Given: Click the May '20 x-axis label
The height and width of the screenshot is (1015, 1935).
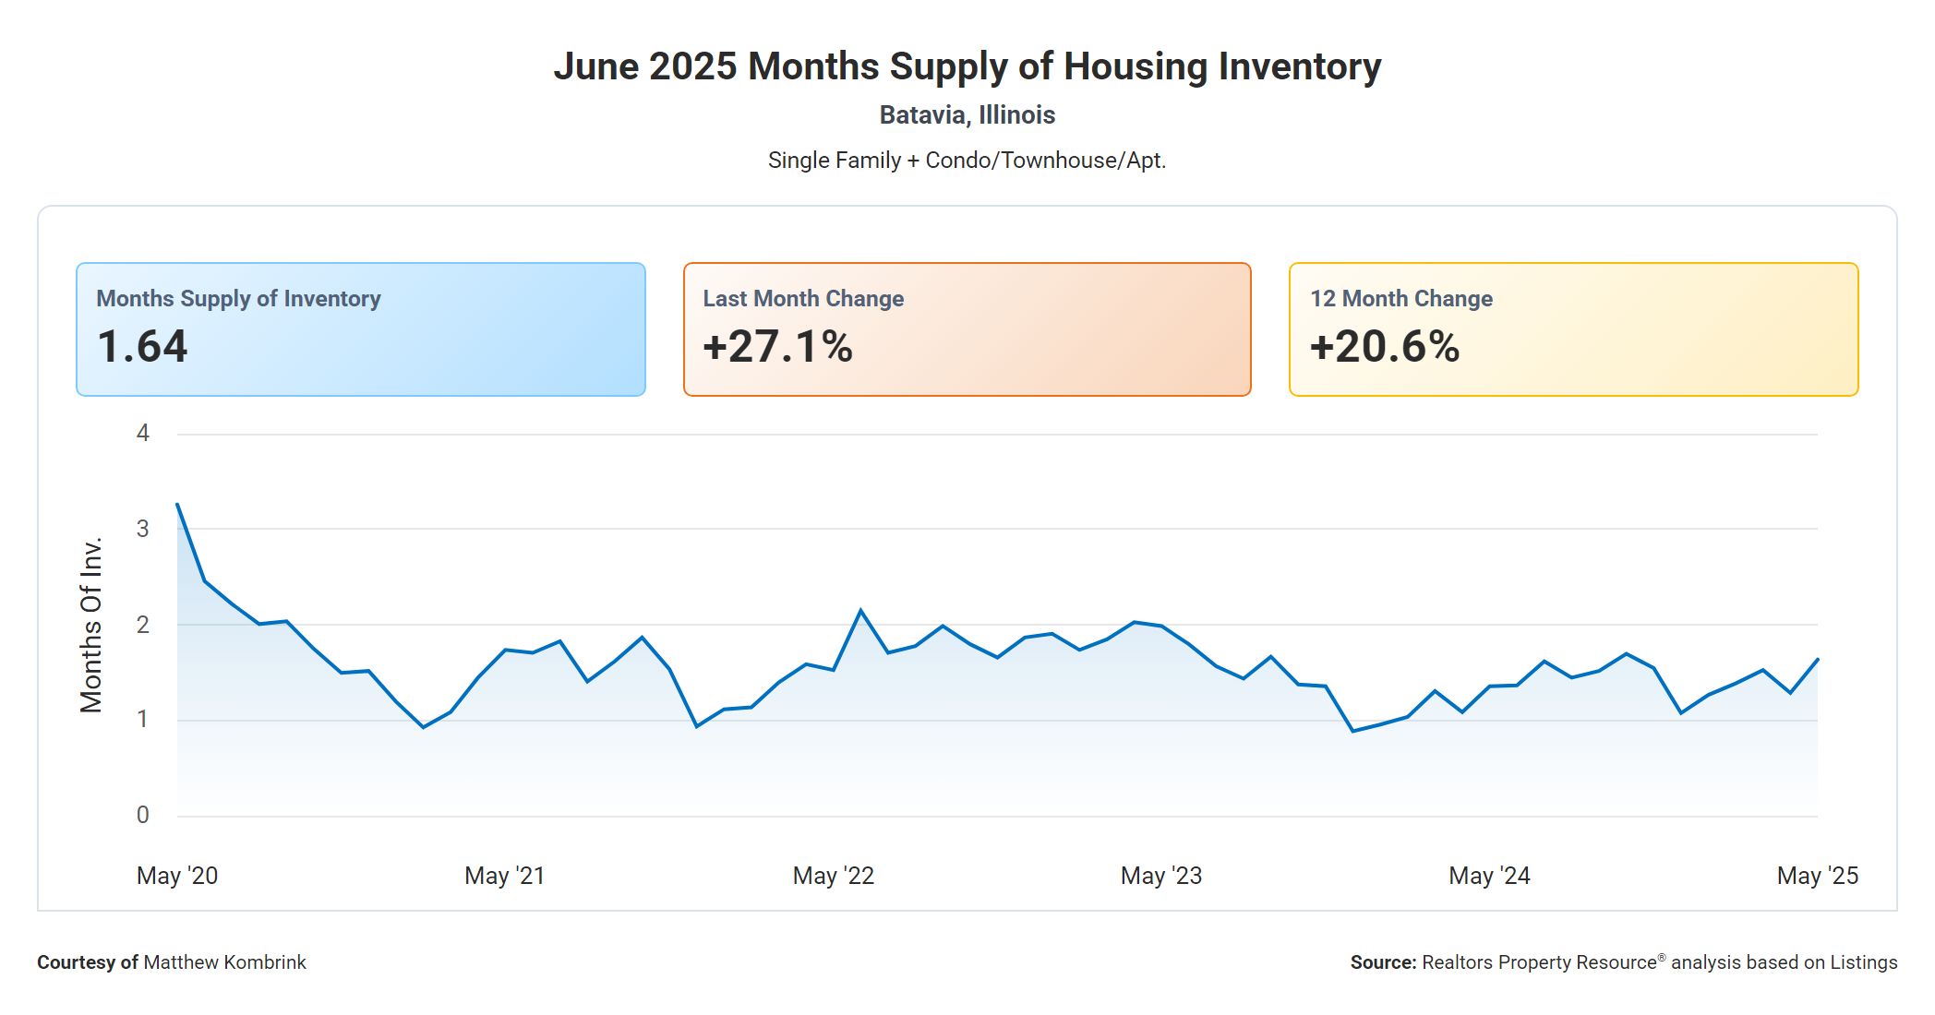Looking at the screenshot, I should [177, 876].
